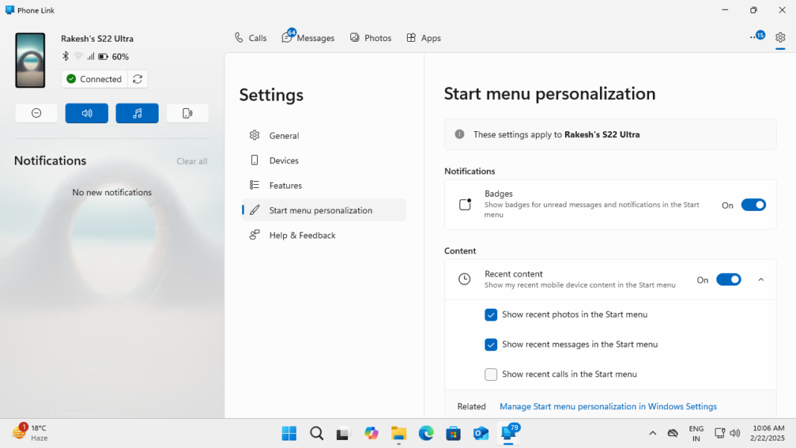The image size is (796, 448).
Task: Collapse the Recent content section
Action: click(761, 279)
